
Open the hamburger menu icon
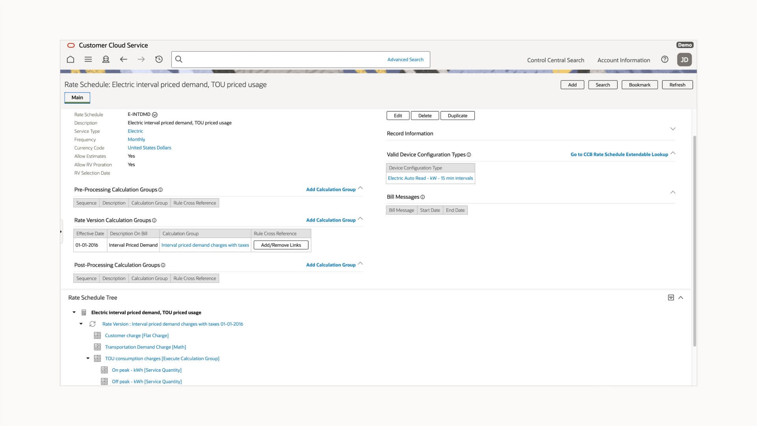tap(88, 60)
